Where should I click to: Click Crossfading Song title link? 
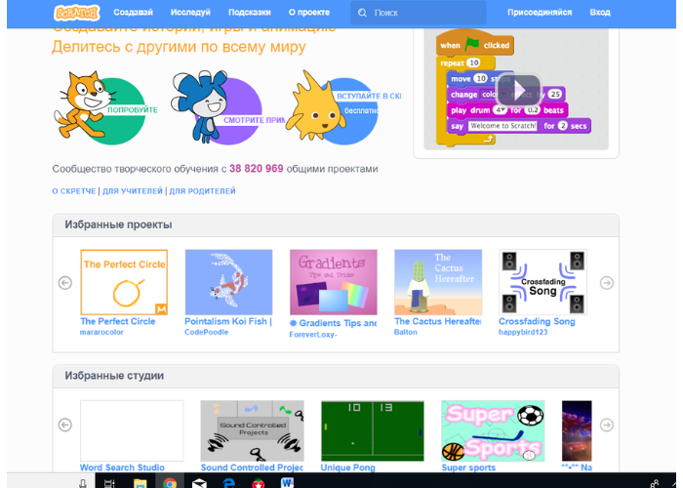point(537,321)
